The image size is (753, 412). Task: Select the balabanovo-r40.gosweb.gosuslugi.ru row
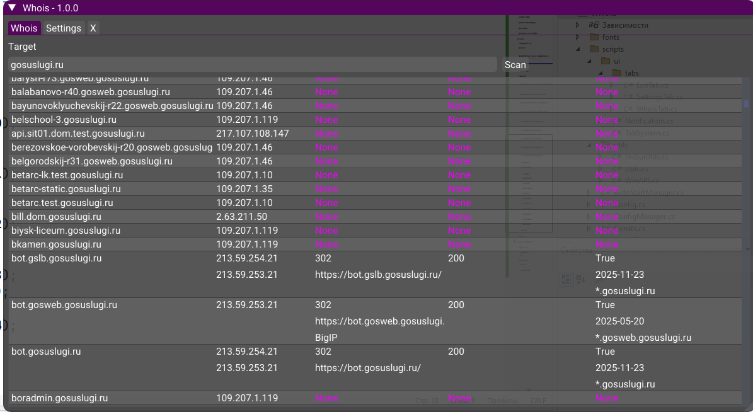[375, 92]
